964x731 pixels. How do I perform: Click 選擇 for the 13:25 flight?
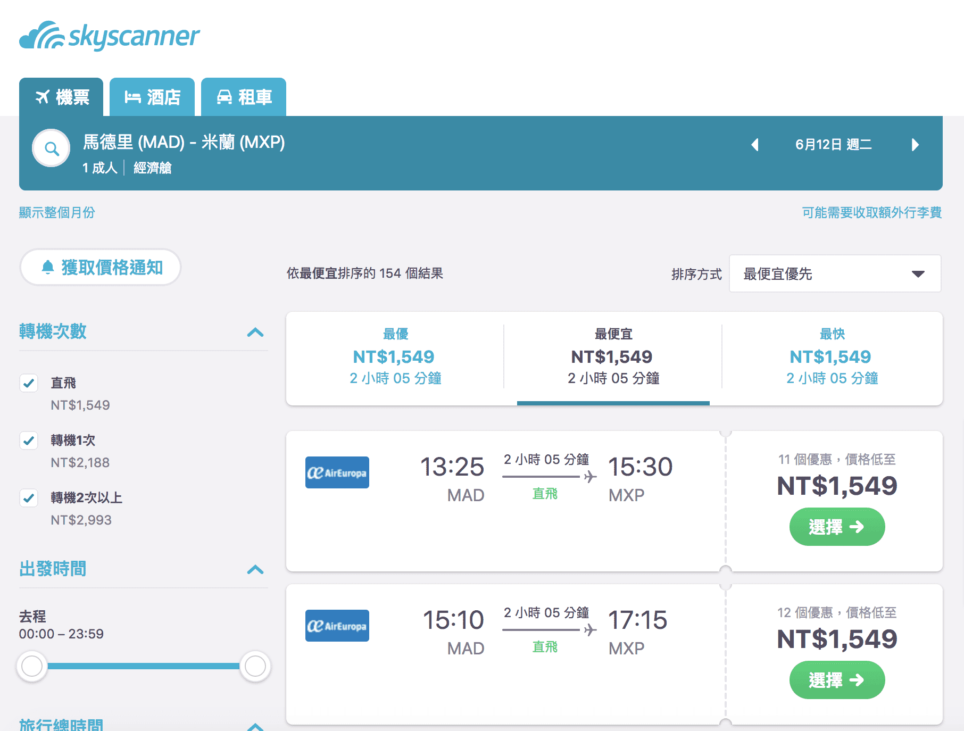point(837,527)
